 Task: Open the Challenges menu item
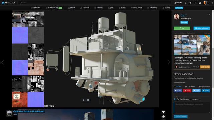click(137, 8)
